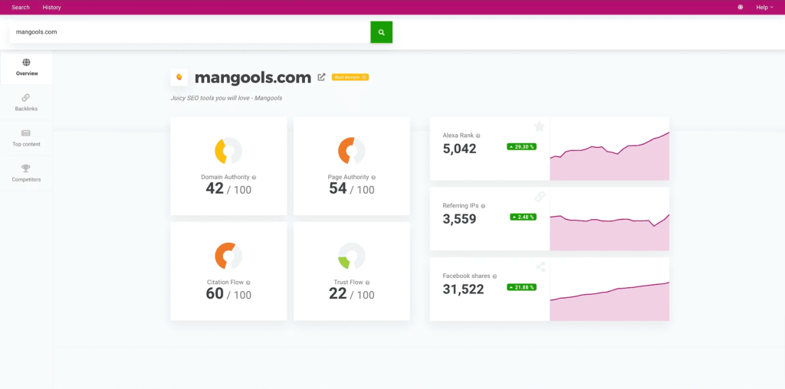This screenshot has width=785, height=389.
Task: Click the Domain Authority donut chart
Action: pos(228,151)
